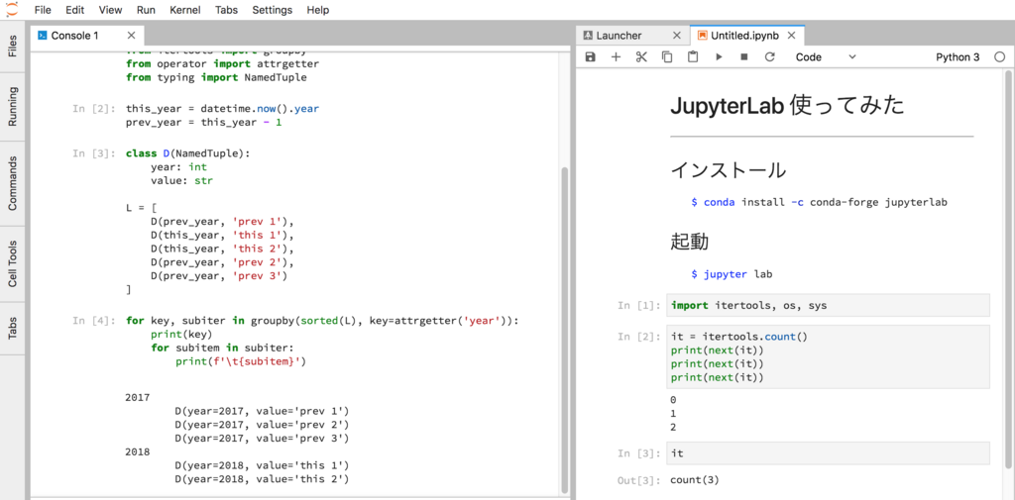Screen dimensions: 1015x500
Task: Click the 'インストール' heading
Action: [729, 170]
